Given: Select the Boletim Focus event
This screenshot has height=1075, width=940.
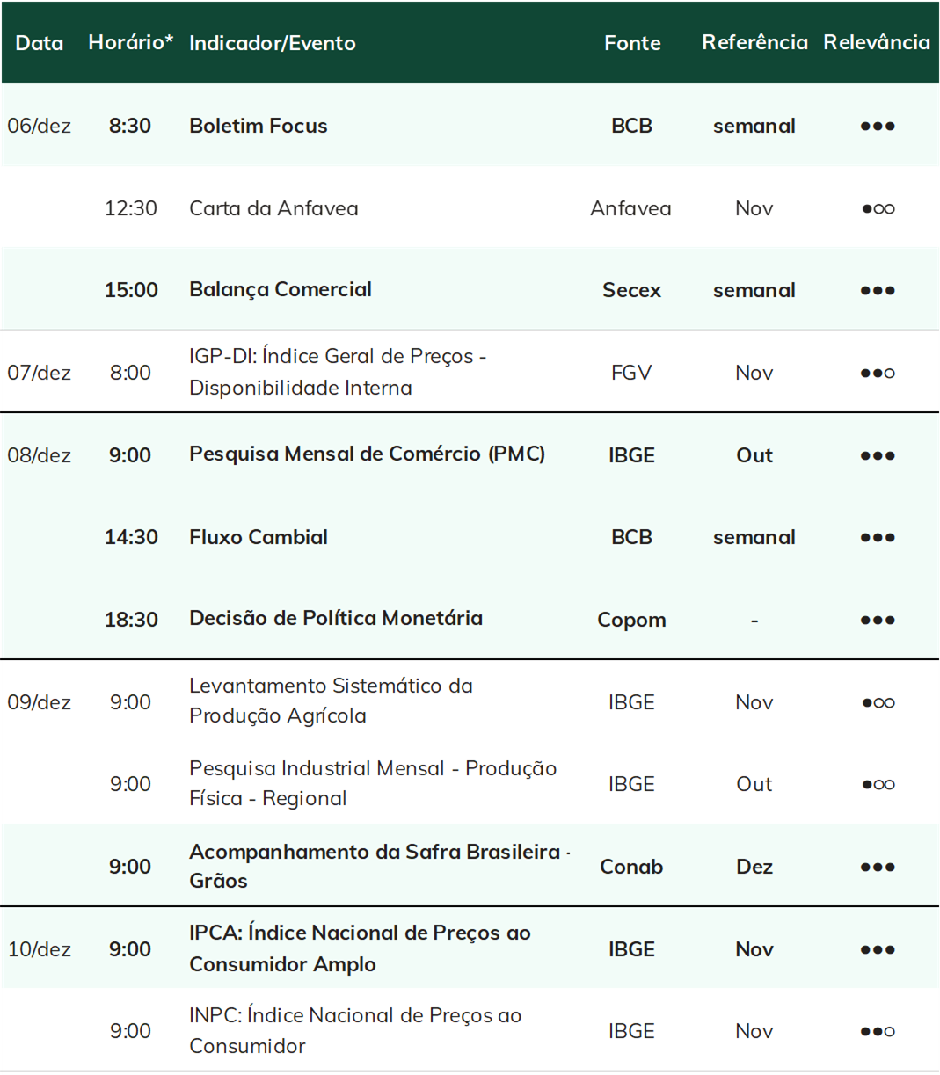Looking at the screenshot, I should tap(259, 126).
